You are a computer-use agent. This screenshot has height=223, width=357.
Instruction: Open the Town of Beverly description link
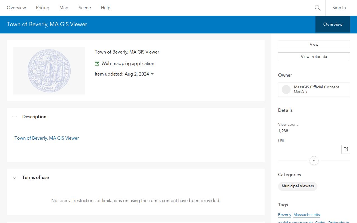click(x=47, y=138)
